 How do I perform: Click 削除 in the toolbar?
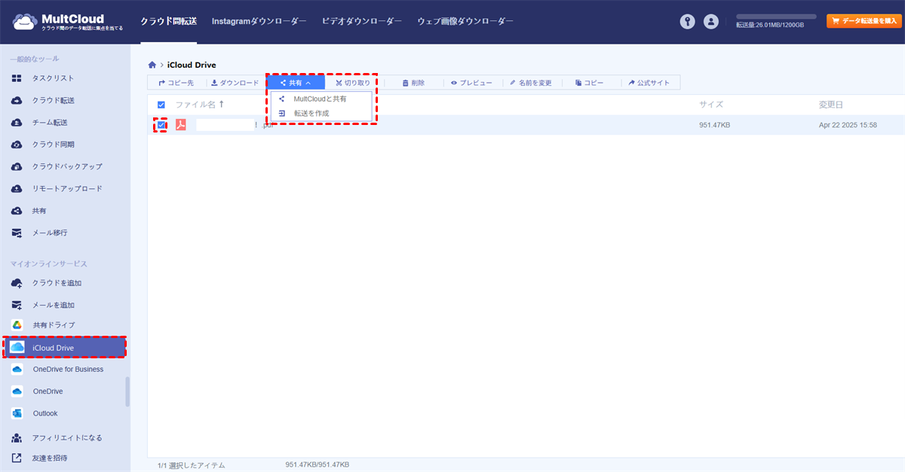(x=413, y=83)
